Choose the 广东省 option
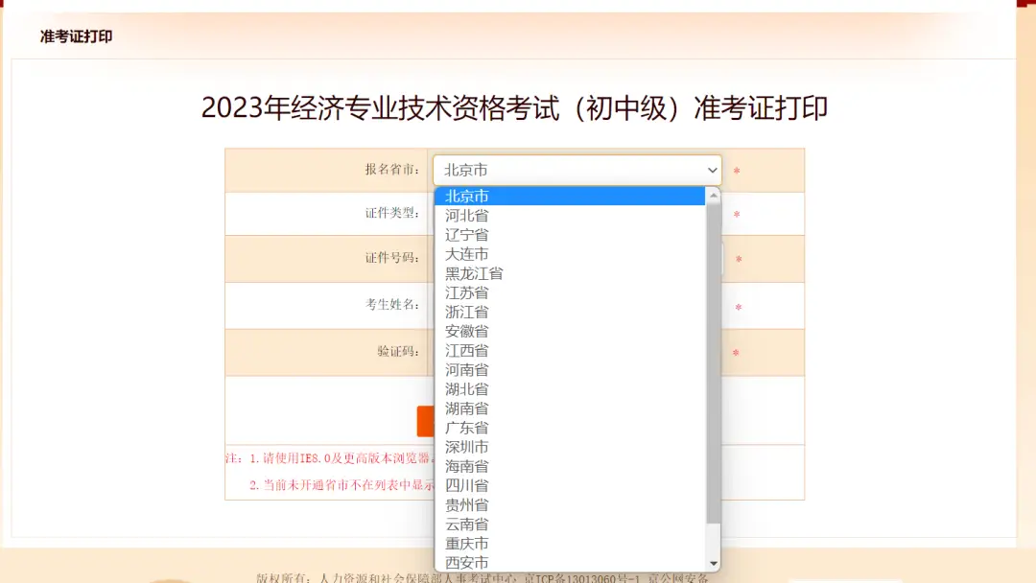The image size is (1036, 583). (x=467, y=428)
